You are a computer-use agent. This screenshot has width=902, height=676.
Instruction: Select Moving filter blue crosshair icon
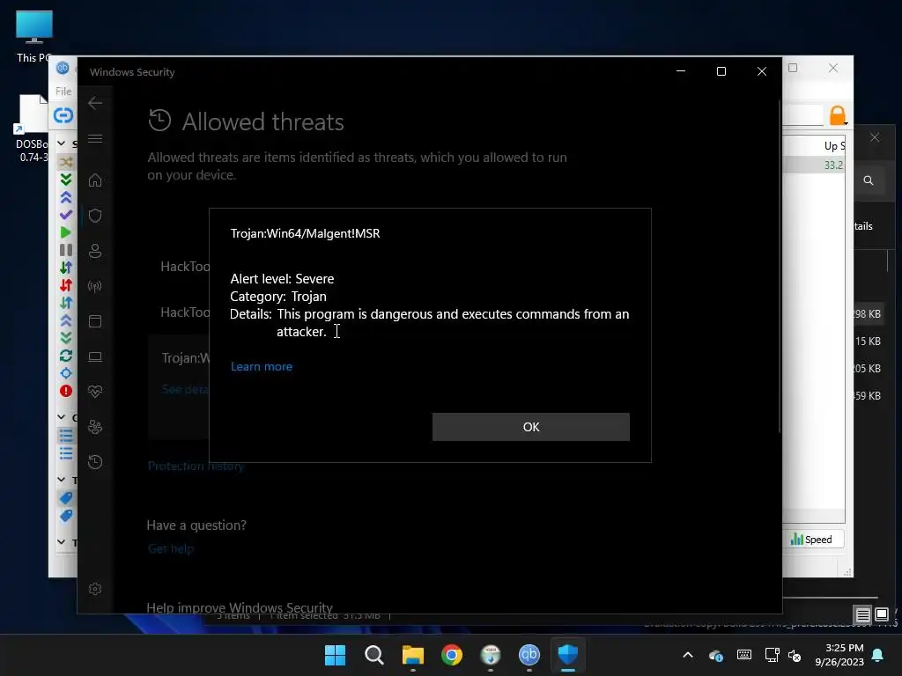(x=66, y=373)
